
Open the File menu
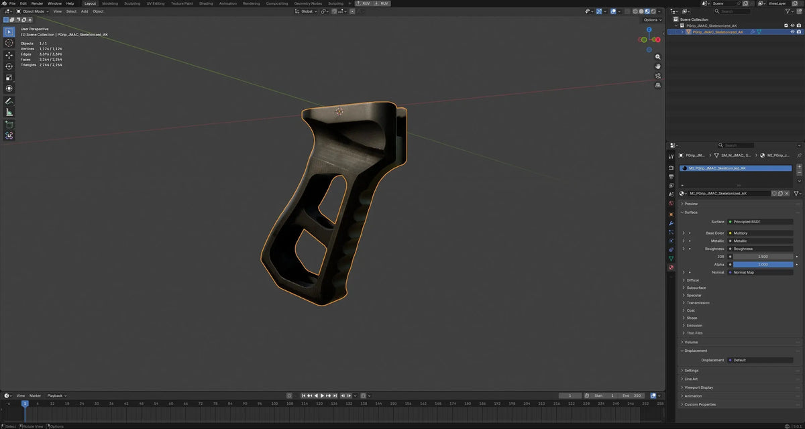[12, 3]
